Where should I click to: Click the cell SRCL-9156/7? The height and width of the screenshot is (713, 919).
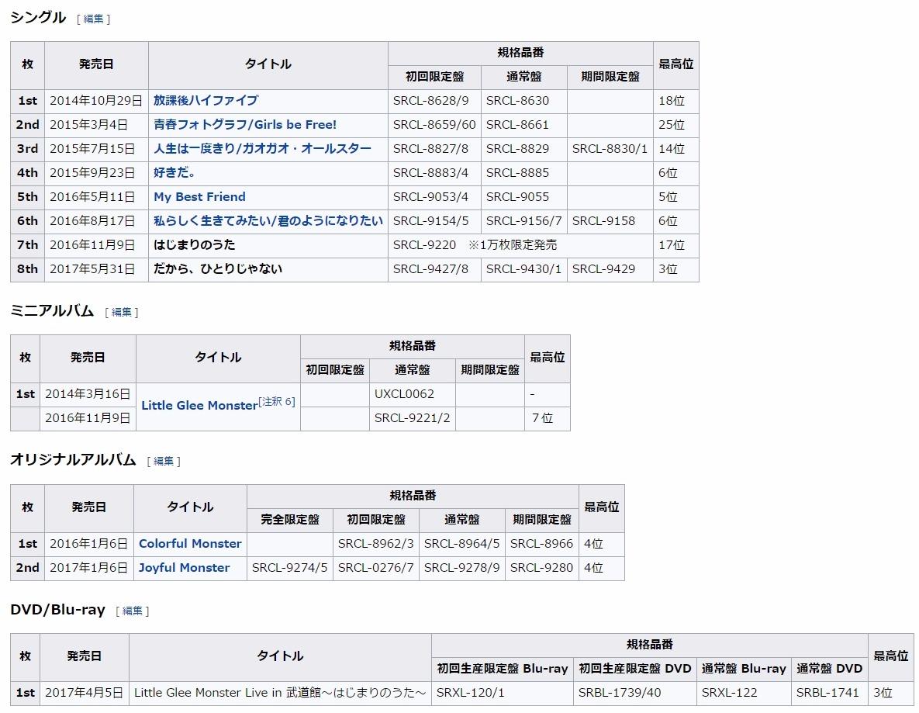(x=524, y=220)
